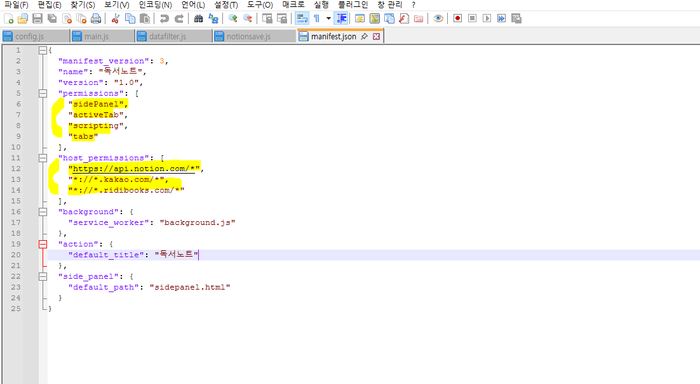Collapse the red "action" block fold marker

pos(43,244)
